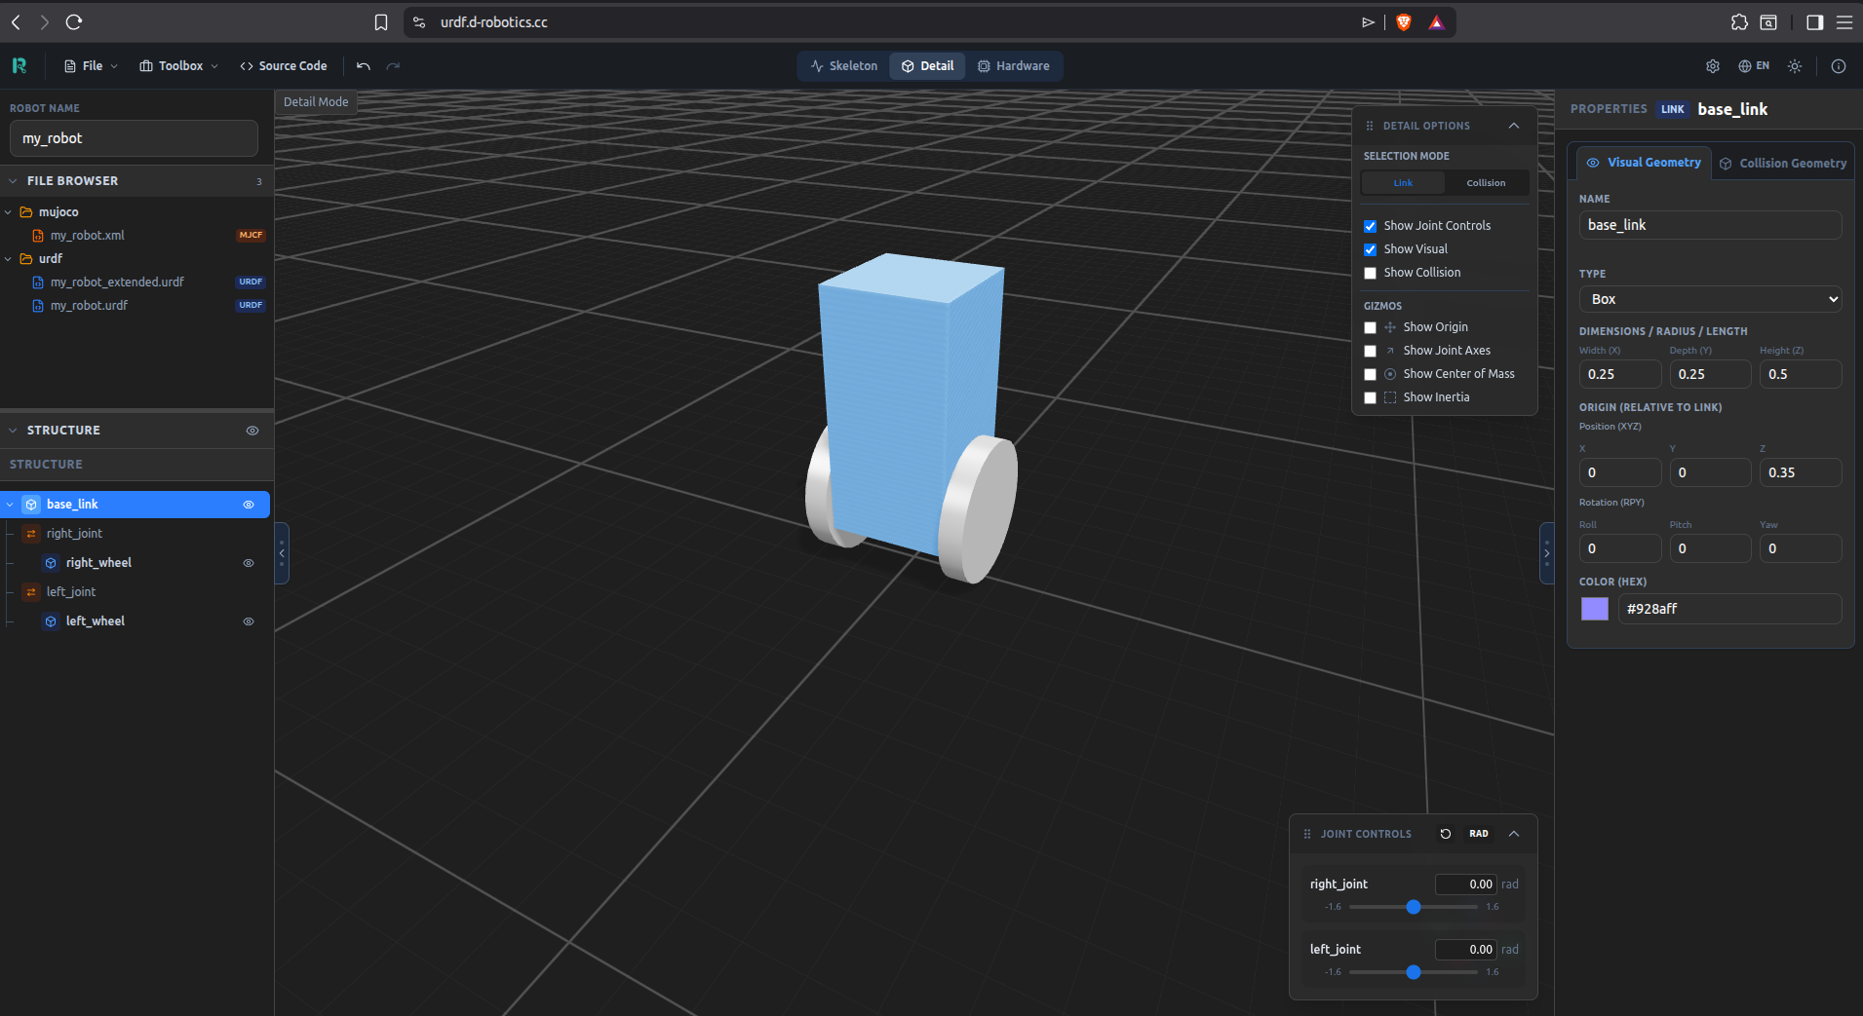Image resolution: width=1863 pixels, height=1016 pixels.
Task: Click the Brave shields lion icon
Action: (x=1404, y=22)
